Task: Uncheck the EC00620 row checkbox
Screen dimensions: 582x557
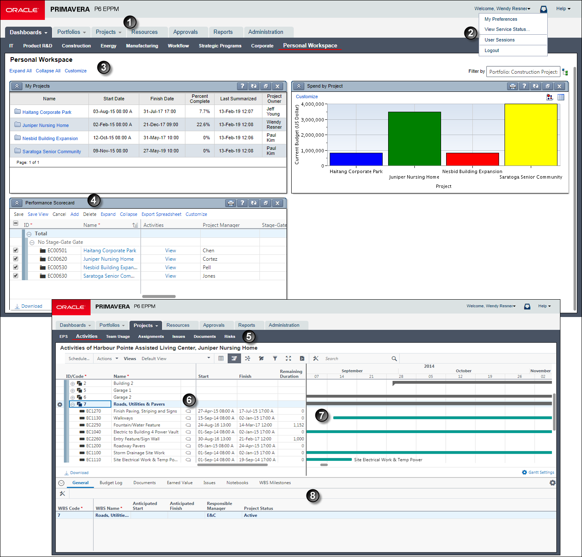Action: [x=16, y=259]
